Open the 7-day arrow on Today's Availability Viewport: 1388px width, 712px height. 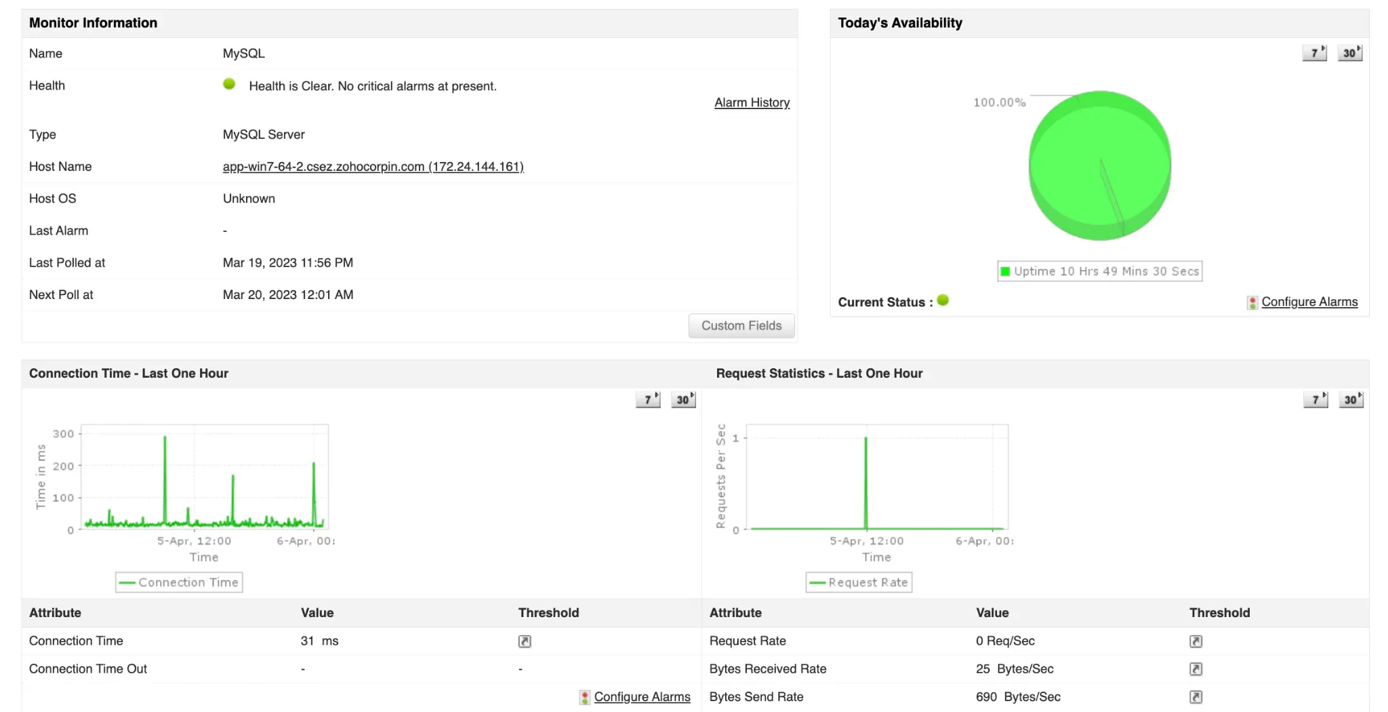tap(1313, 52)
